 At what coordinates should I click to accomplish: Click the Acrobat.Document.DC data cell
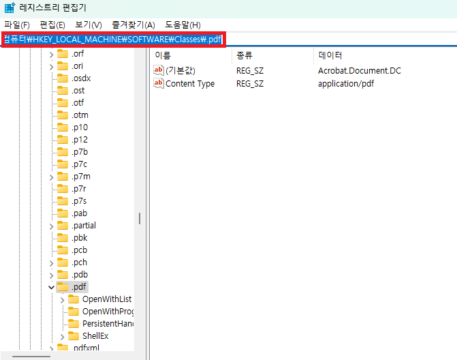coord(360,71)
